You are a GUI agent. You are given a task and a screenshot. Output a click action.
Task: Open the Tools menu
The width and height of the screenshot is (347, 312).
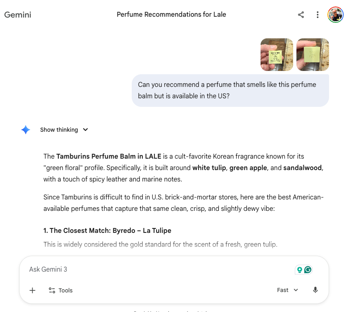61,290
